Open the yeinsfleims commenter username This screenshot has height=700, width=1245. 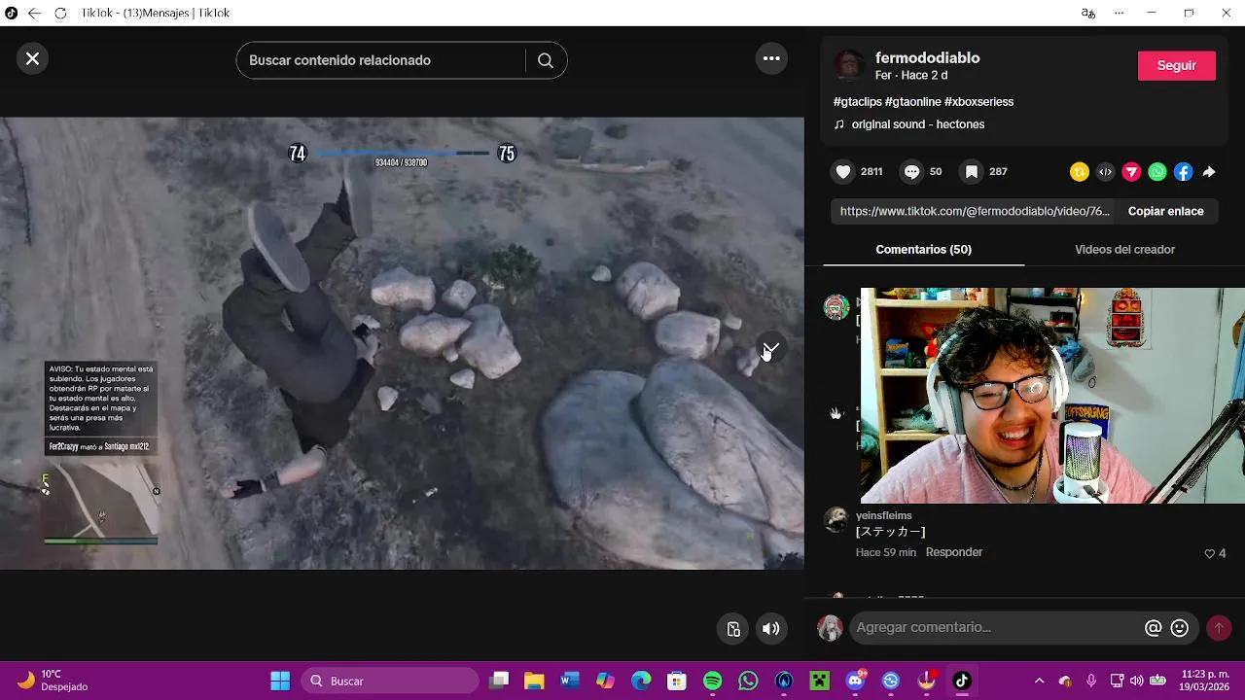pos(883,515)
